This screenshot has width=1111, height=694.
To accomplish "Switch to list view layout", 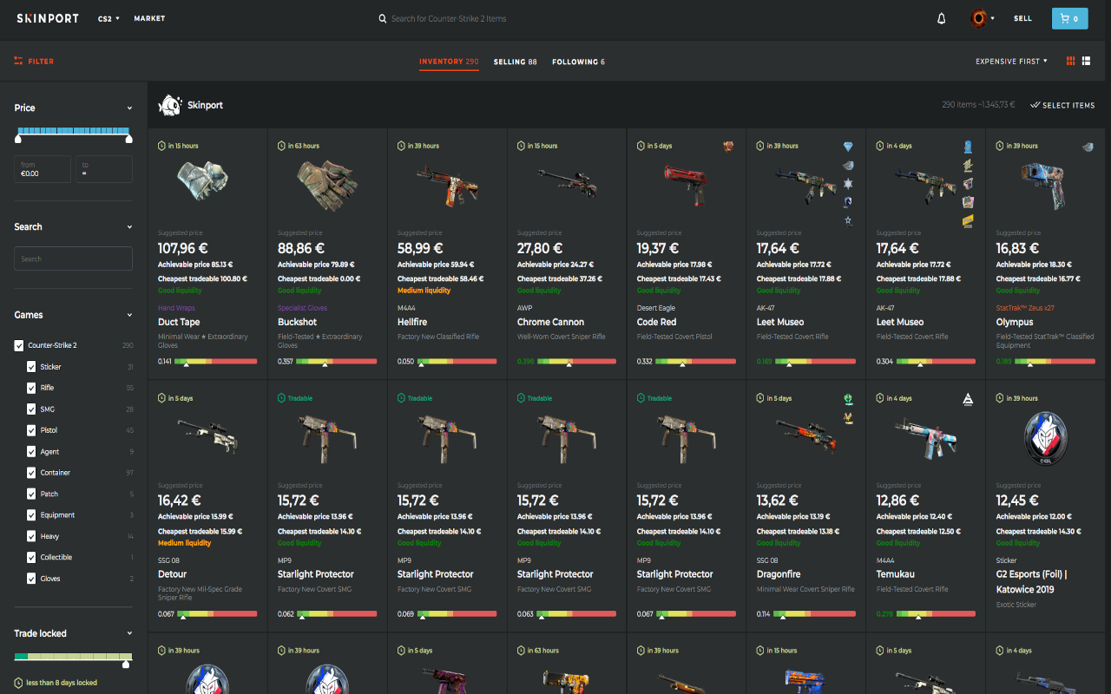I will coord(1086,61).
